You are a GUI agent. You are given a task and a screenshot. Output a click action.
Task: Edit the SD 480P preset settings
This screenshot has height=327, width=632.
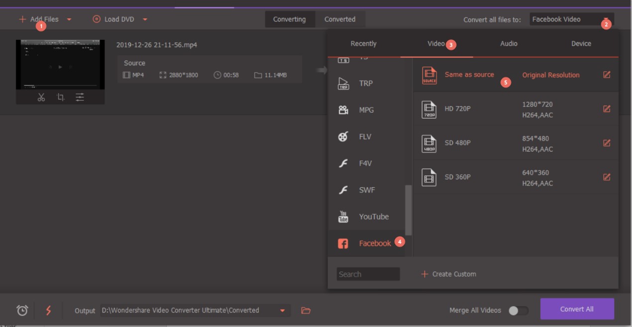607,143
